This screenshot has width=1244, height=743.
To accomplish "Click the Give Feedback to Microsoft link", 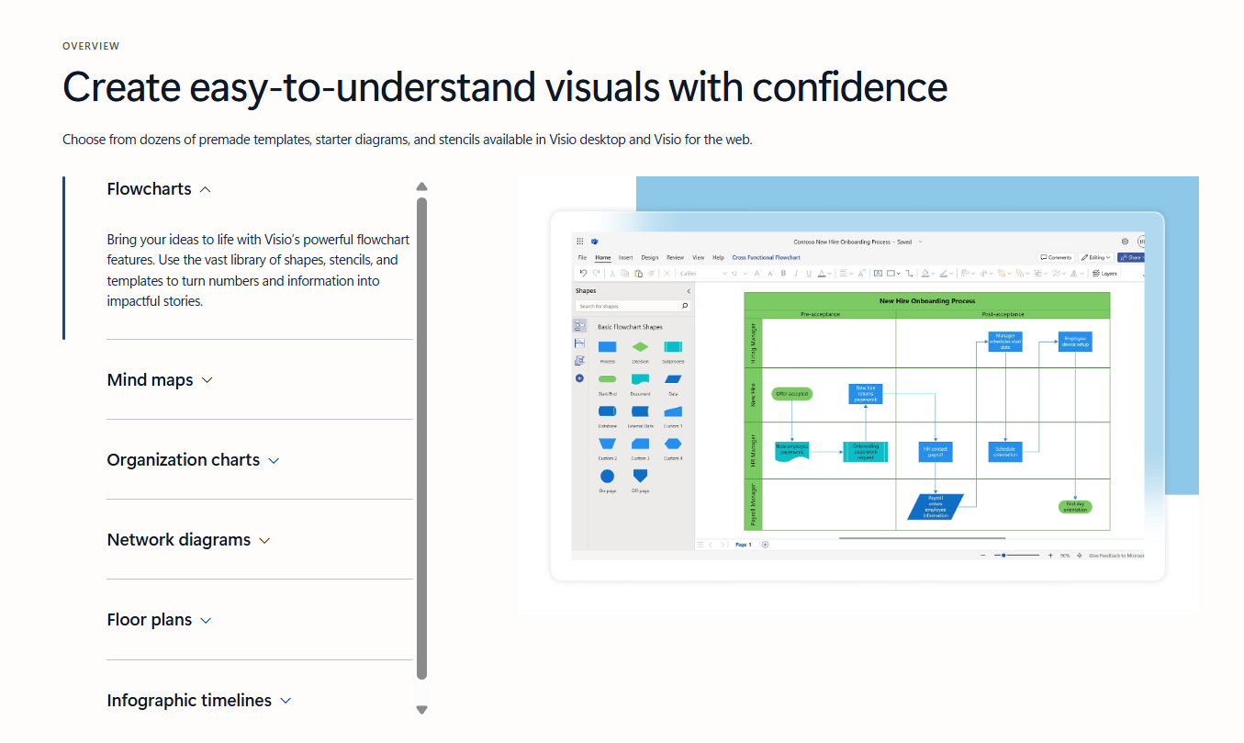I will (x=1116, y=556).
